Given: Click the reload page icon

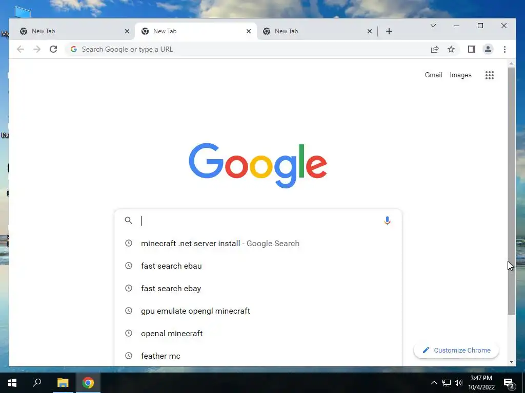Looking at the screenshot, I should (53, 50).
